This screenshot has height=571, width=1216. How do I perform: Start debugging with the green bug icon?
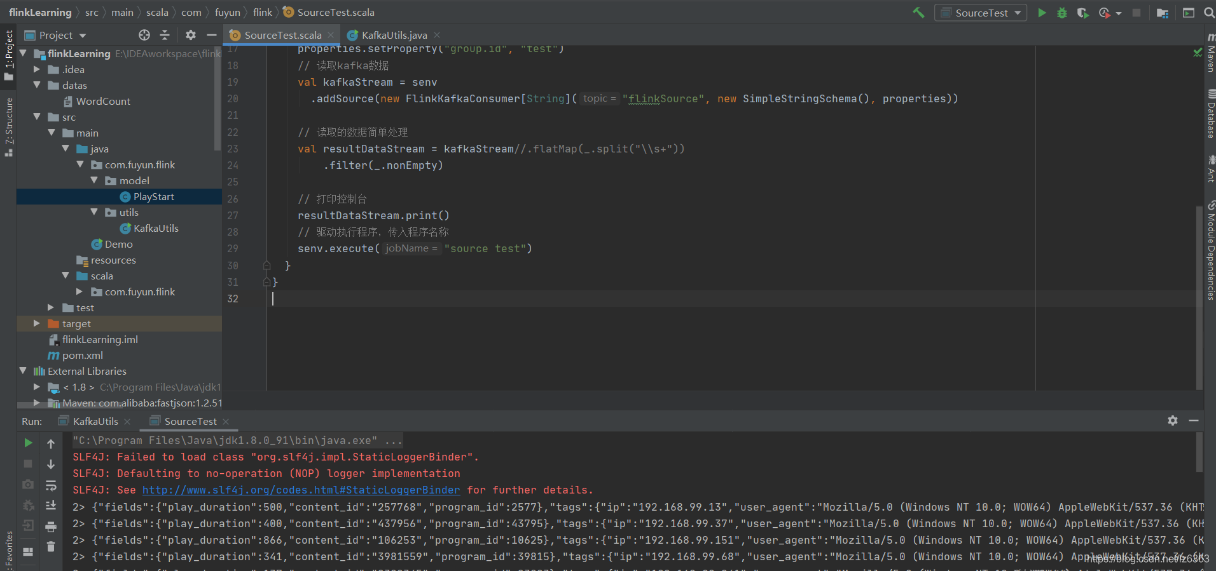(x=1062, y=13)
